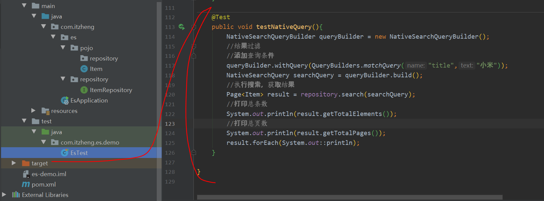
Task: Collapse the com.itzheng.es.demo package arrow
Action: (44, 142)
